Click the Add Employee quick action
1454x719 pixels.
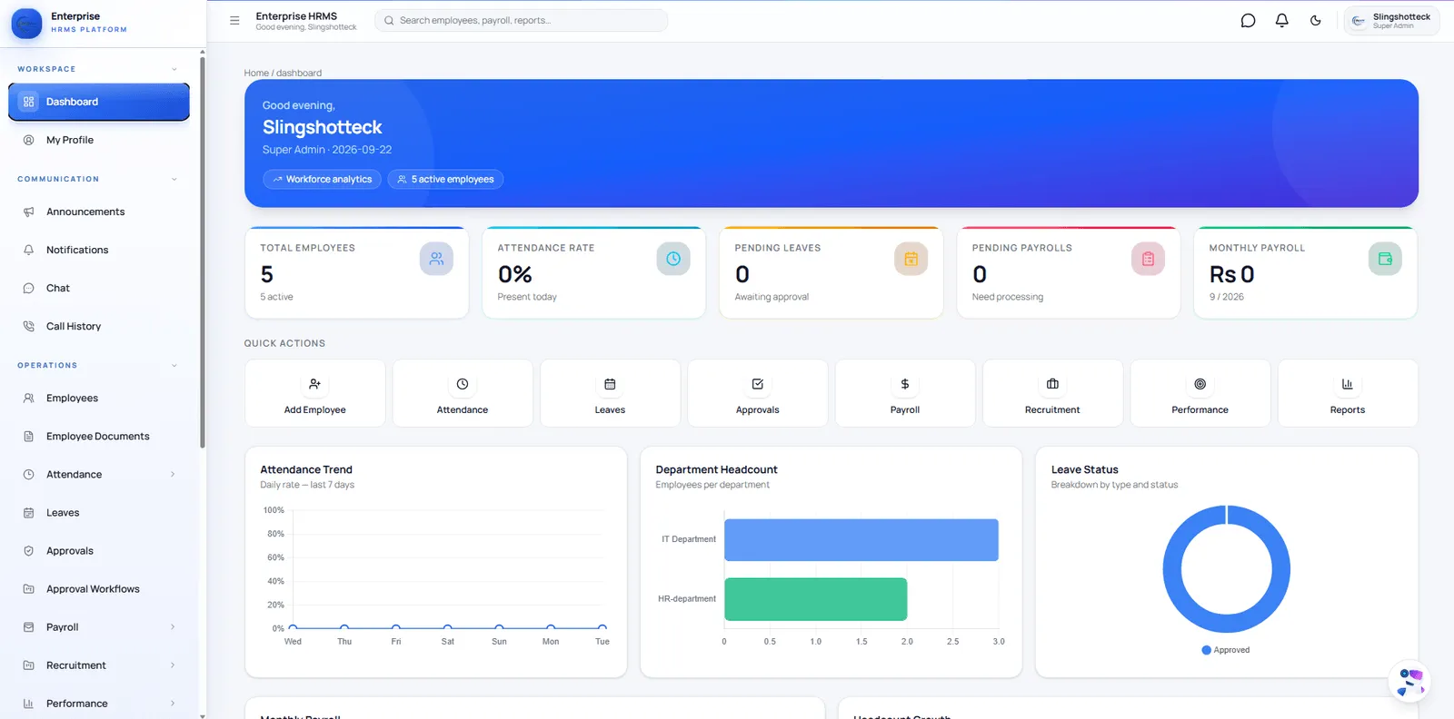point(315,393)
